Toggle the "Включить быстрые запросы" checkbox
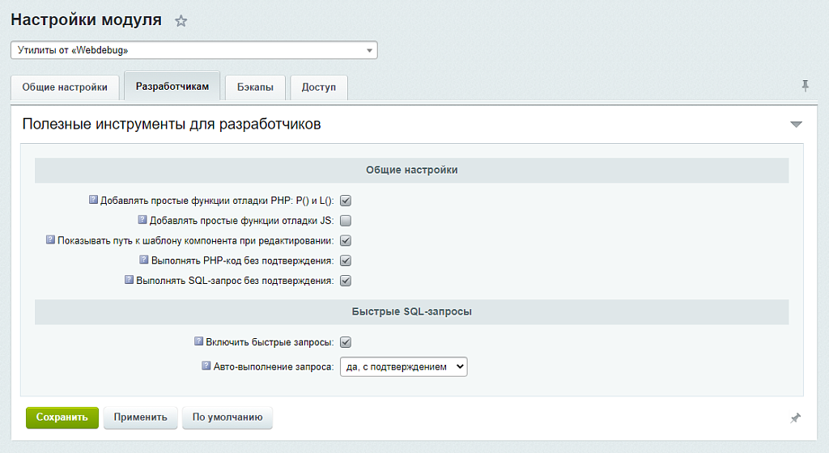Screen dimensions: 829x453 tap(346, 342)
